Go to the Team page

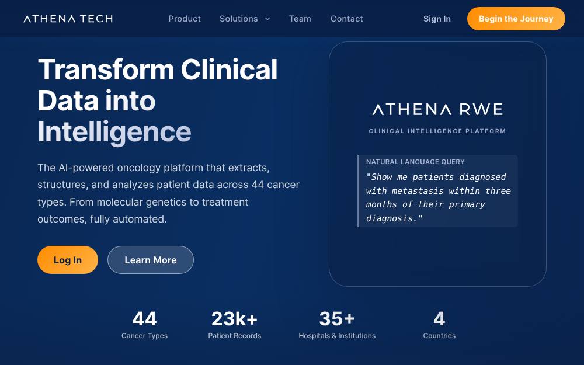click(x=300, y=19)
